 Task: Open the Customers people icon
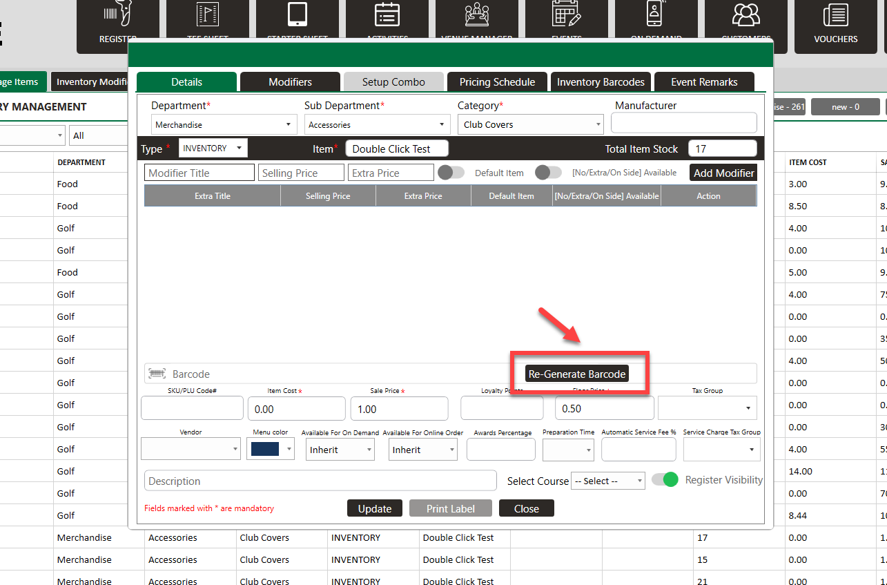(745, 15)
